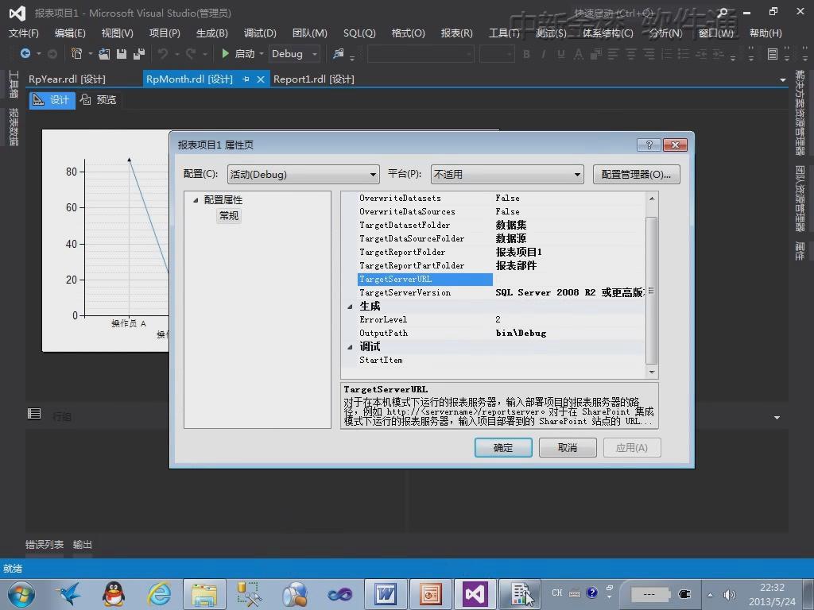
Task: Click the row groups icon in grouping pane
Action: [34, 413]
